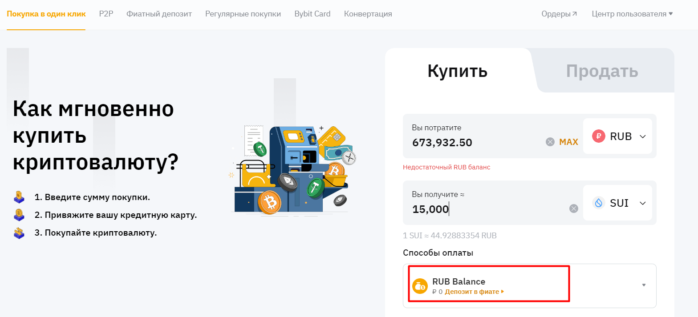Expand the payment methods dropdown arrow

[x=644, y=285]
